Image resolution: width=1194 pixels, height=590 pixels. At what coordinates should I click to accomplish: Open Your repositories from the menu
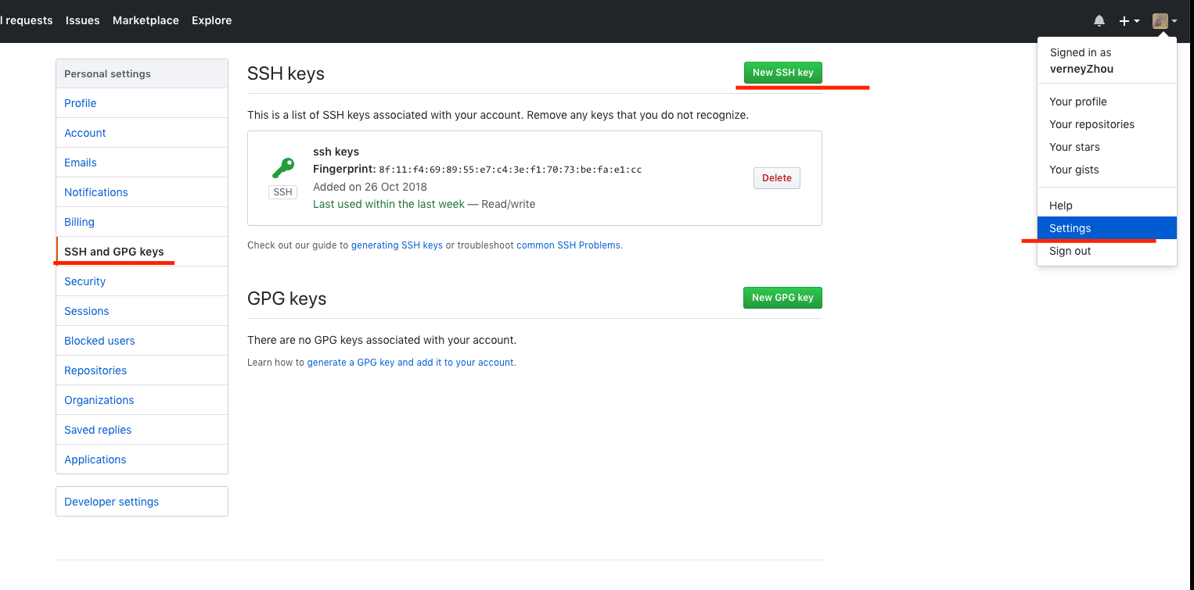click(1092, 124)
